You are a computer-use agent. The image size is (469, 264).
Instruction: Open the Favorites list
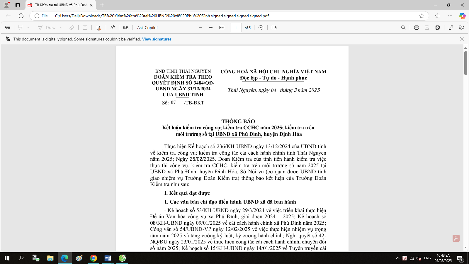(437, 16)
